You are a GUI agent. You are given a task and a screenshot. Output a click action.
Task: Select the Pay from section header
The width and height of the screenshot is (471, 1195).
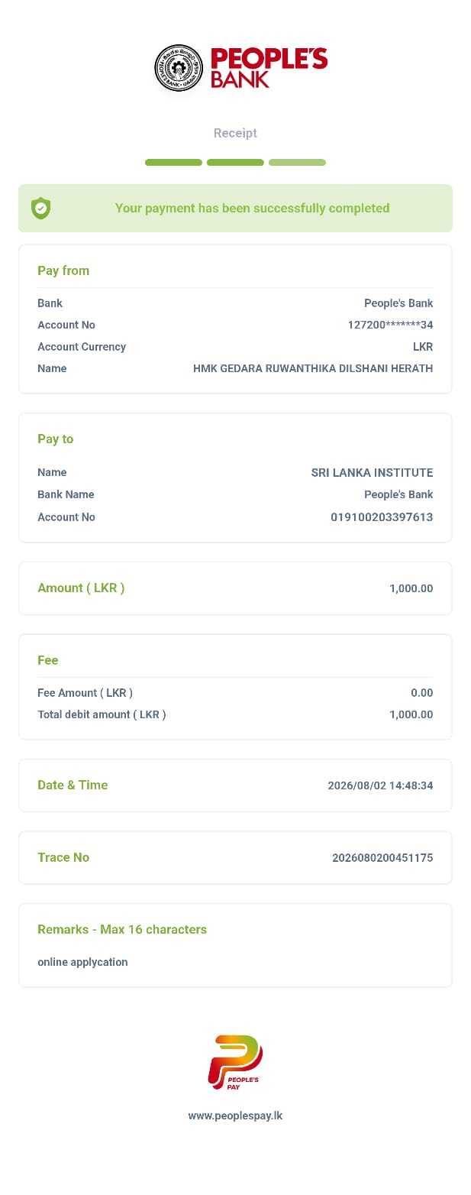coord(63,270)
